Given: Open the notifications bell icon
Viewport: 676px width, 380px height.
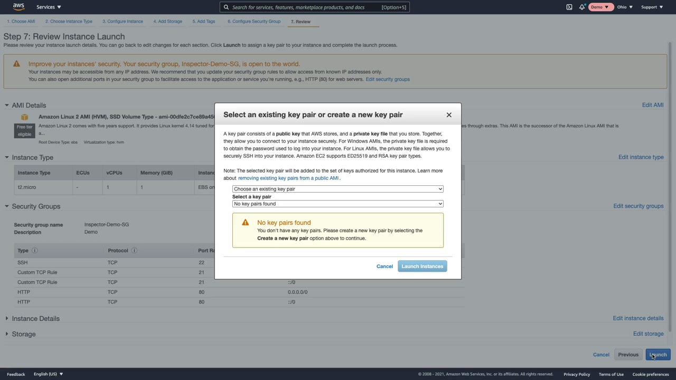Looking at the screenshot, I should click(582, 7).
